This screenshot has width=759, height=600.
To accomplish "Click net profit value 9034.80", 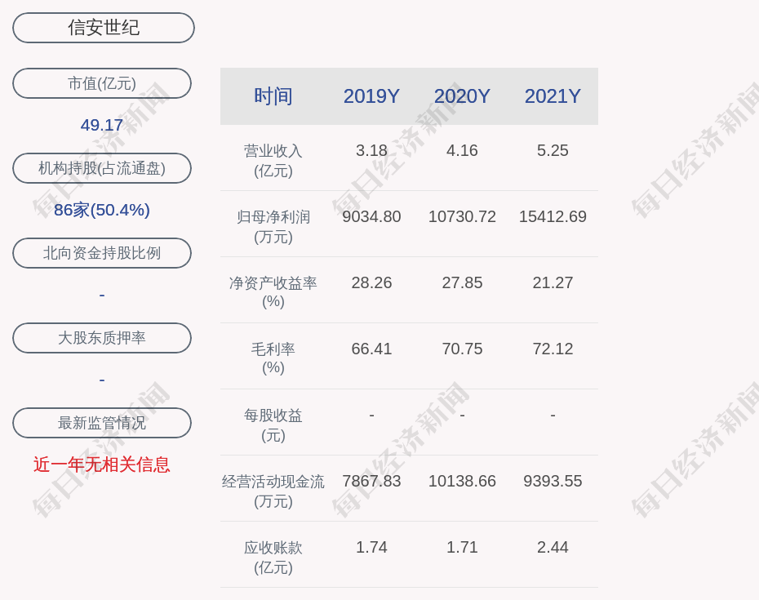I will 371,216.
